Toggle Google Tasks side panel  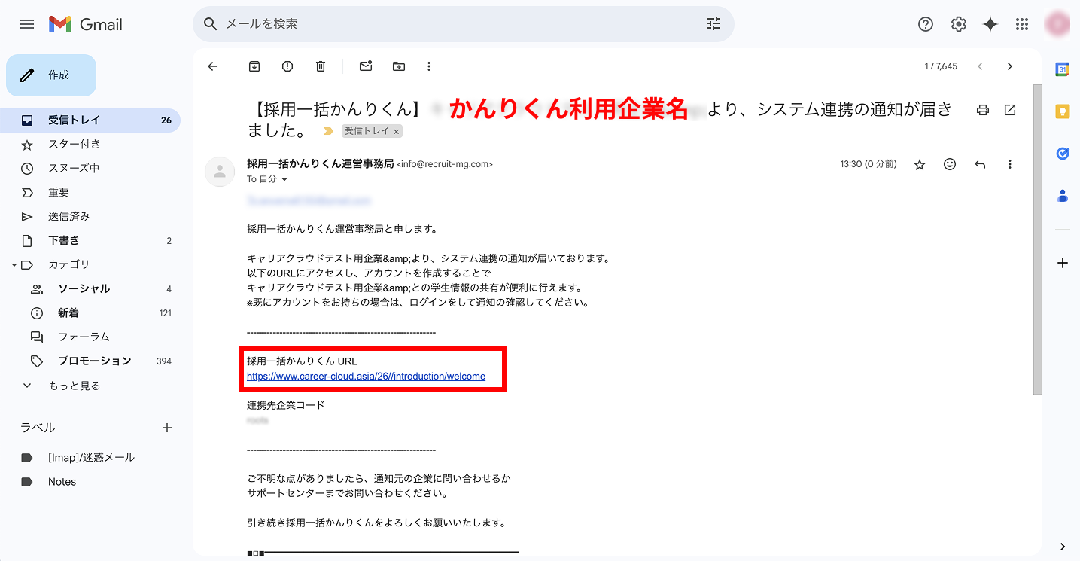pos(1062,154)
